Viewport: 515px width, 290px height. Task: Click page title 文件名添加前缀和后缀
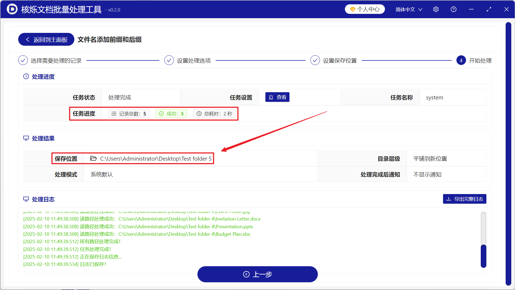coord(109,40)
